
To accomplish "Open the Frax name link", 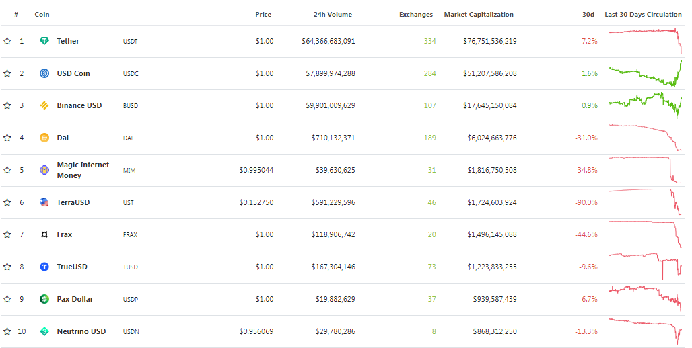I will tap(65, 234).
